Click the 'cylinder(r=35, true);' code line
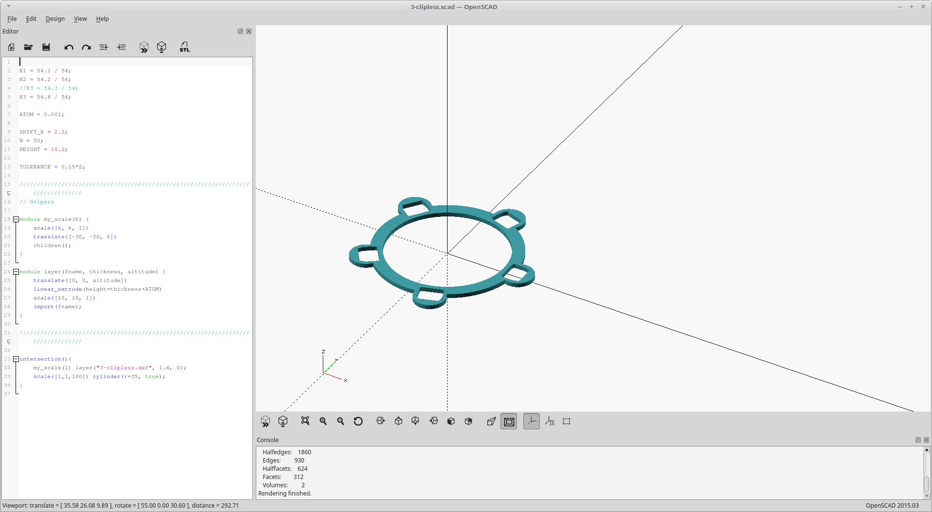The width and height of the screenshot is (932, 512). pos(99,377)
